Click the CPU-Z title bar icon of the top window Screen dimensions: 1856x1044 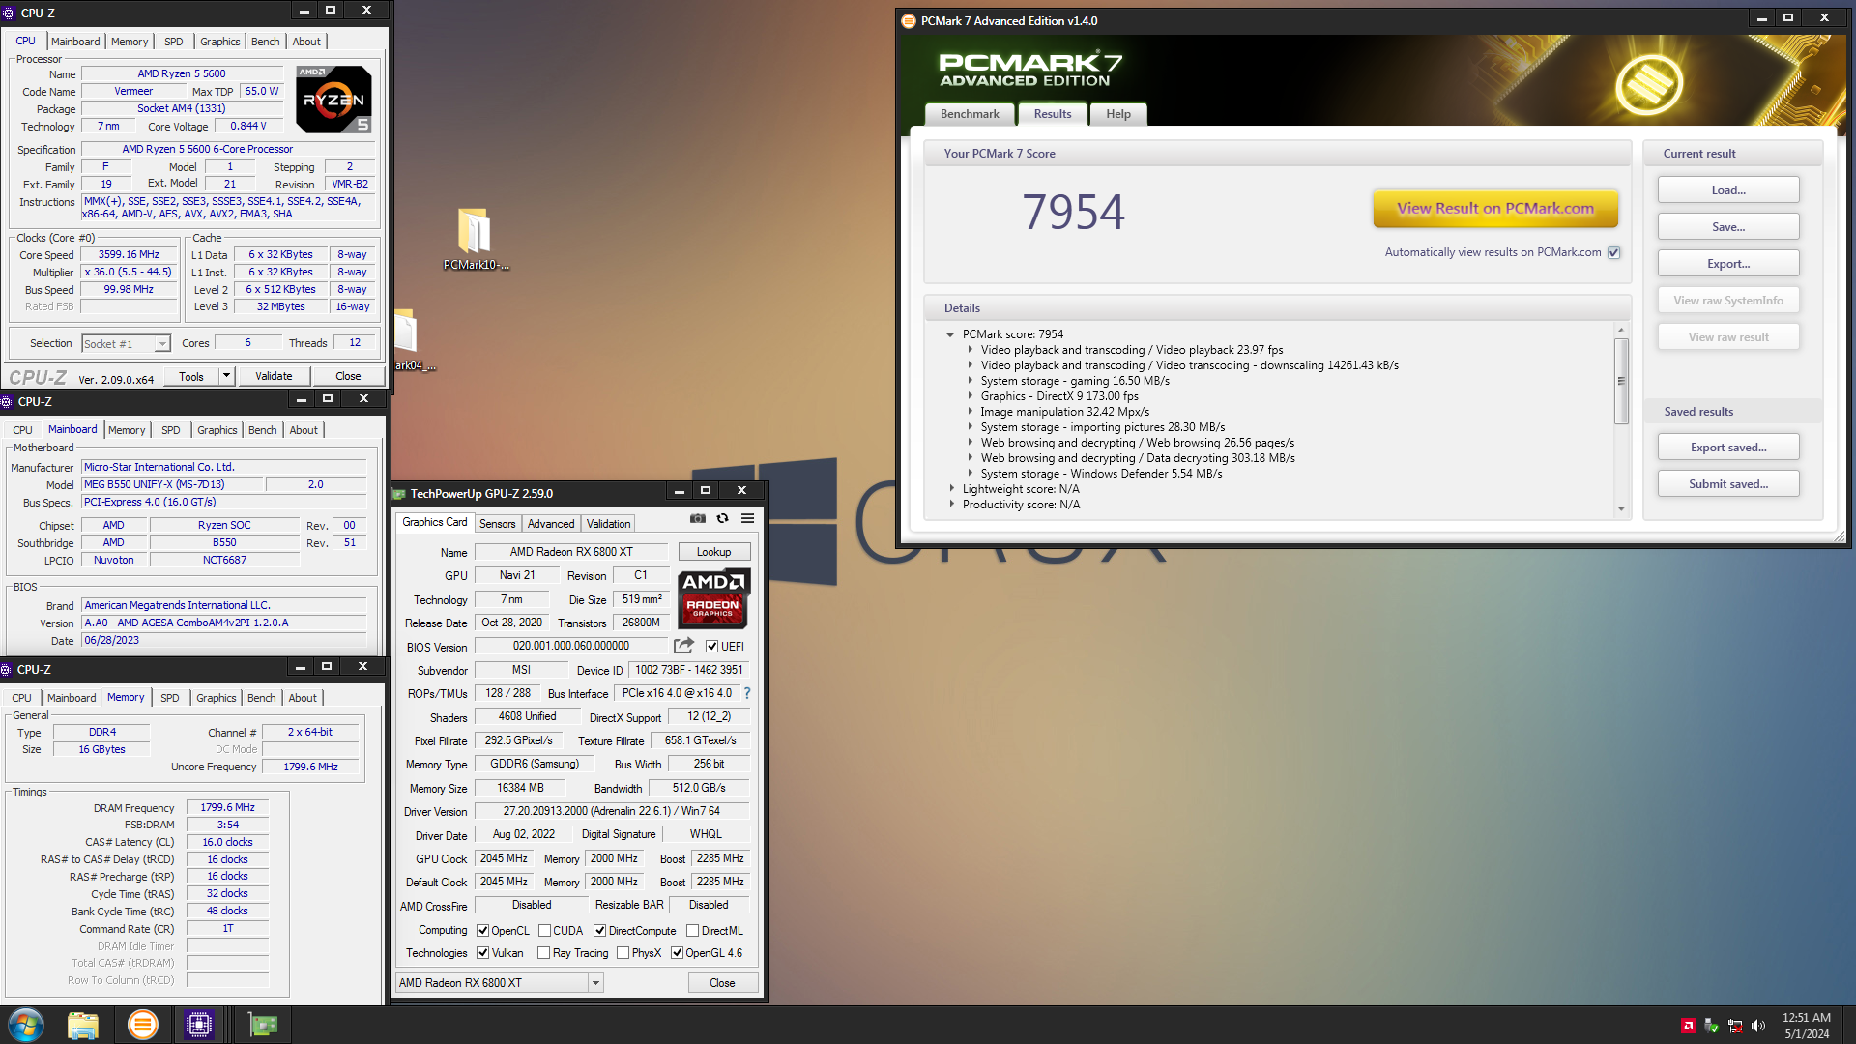[x=10, y=13]
